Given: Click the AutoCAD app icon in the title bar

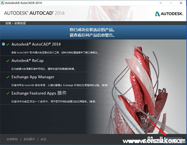Looking at the screenshot, I should [x=2, y=3].
